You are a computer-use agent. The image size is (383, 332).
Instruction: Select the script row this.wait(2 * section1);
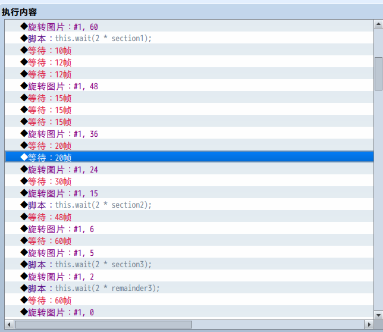click(189, 38)
